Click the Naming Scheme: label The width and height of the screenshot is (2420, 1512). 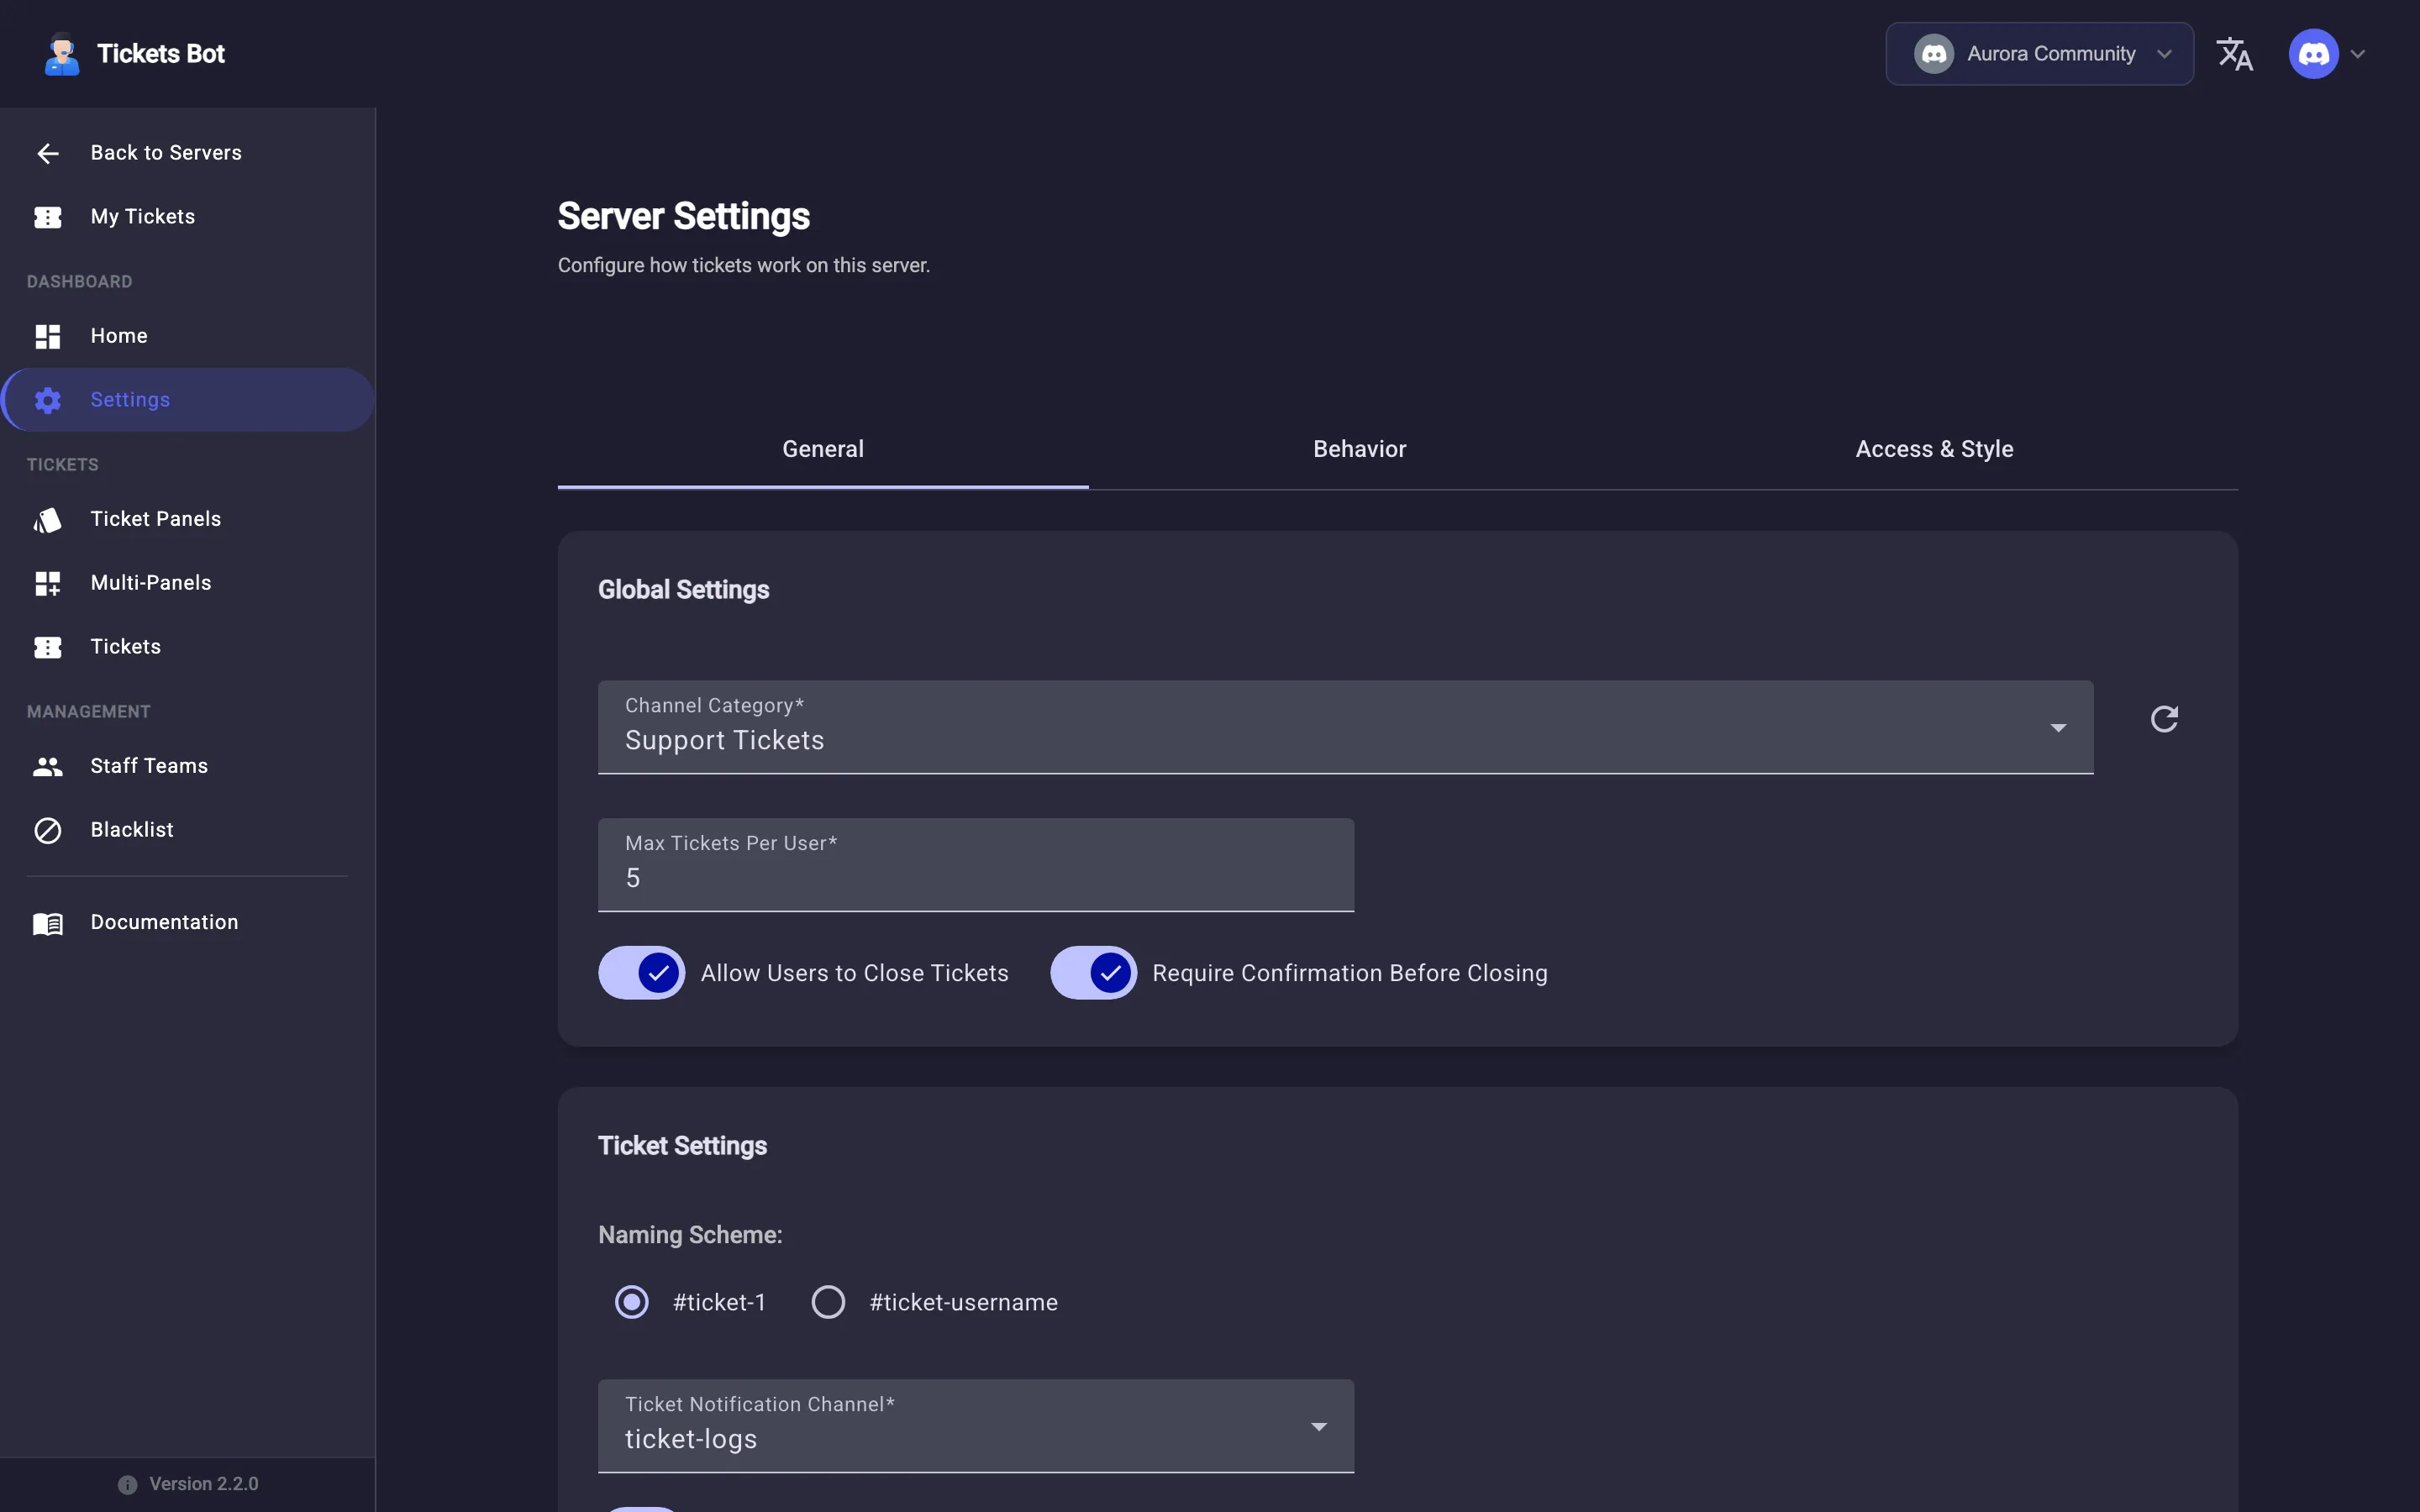coord(690,1235)
